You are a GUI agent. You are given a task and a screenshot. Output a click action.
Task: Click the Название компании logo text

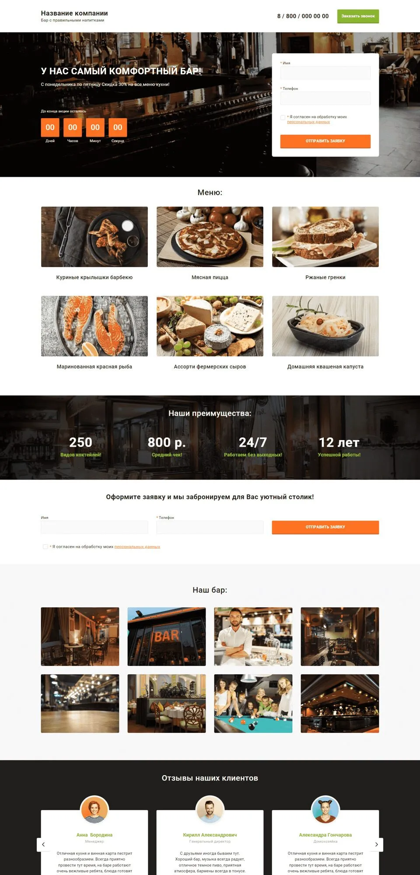[74, 13]
